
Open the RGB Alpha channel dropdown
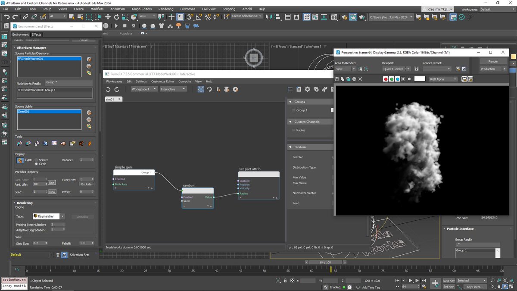coord(443,79)
